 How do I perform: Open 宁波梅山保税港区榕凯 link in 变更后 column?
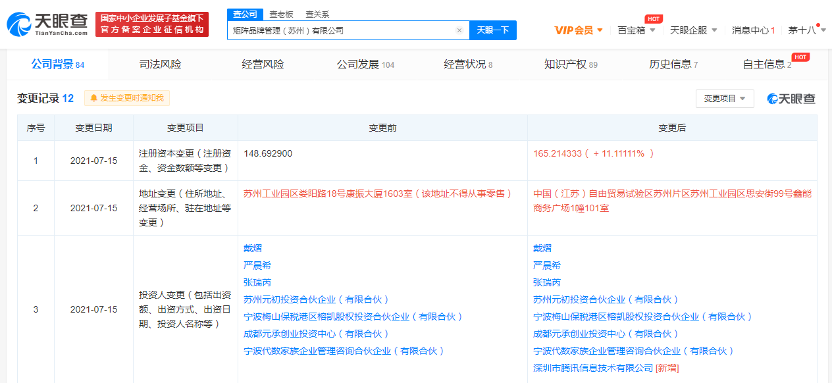643,317
